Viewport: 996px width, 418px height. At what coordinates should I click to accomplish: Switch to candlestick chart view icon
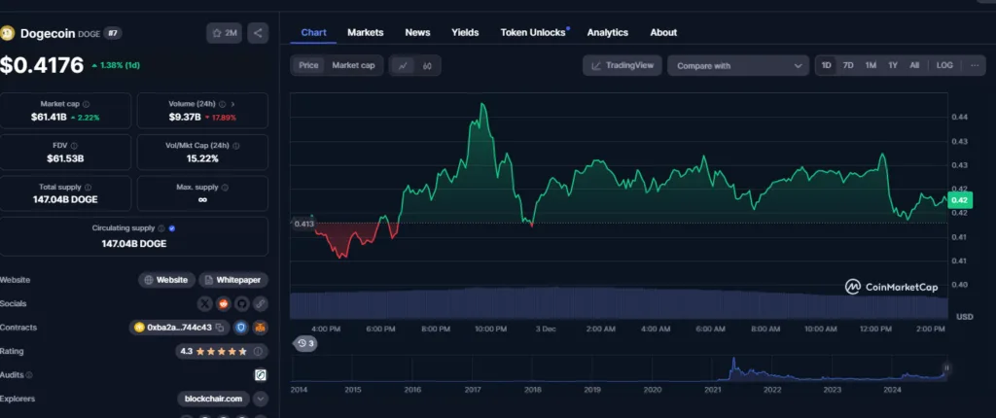pos(427,65)
